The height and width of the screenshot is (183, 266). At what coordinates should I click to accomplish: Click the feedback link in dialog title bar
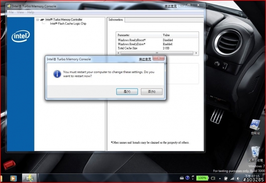pos(145,59)
